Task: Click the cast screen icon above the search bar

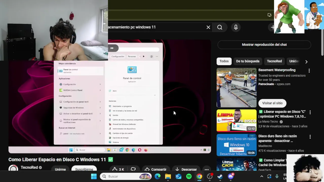Action: click(x=270, y=15)
